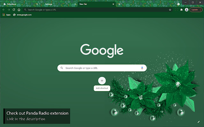Image resolution: width=204 pixels, height=127 pixels.
Task: Open the Chrome three-dot menu
Action: (200, 10)
